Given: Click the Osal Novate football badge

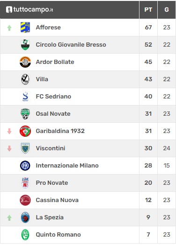Looking at the screenshot, I should click(25, 114).
